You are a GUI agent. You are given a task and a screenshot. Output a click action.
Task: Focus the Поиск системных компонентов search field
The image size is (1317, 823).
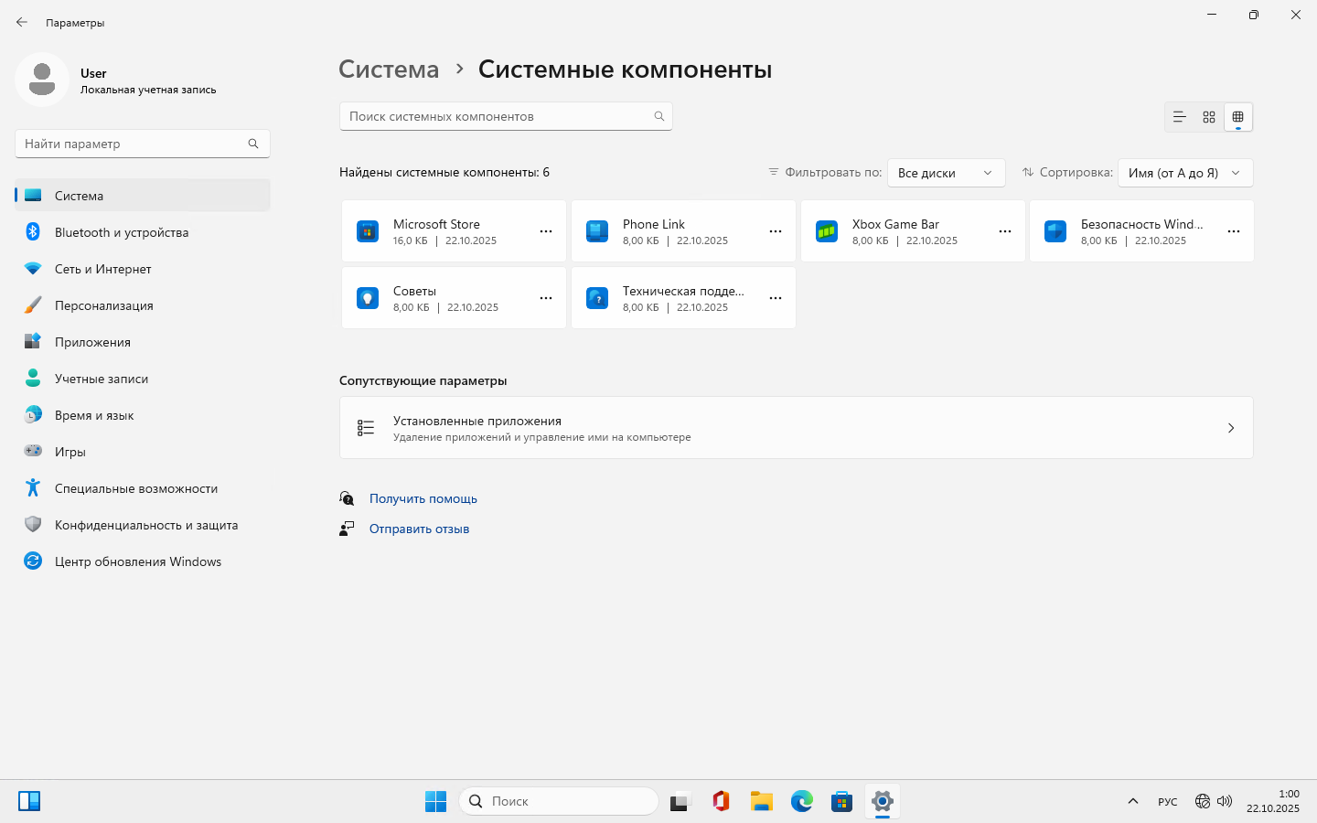[x=498, y=116]
